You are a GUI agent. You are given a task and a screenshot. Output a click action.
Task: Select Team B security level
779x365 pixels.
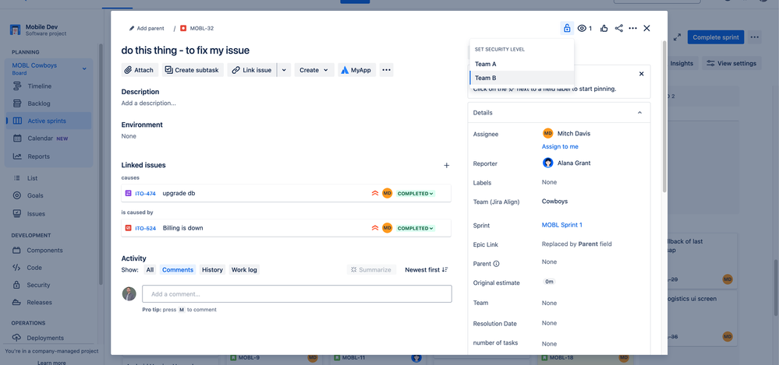click(x=522, y=78)
